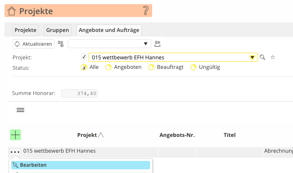Open the hamburger list menu icon
The height and width of the screenshot is (173, 293).
20,110
